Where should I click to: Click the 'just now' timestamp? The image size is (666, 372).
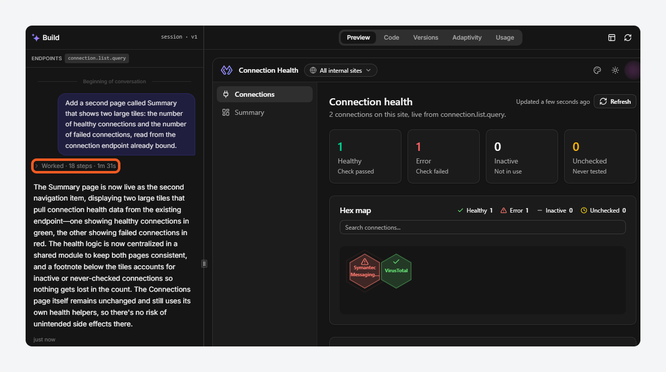[44, 339]
